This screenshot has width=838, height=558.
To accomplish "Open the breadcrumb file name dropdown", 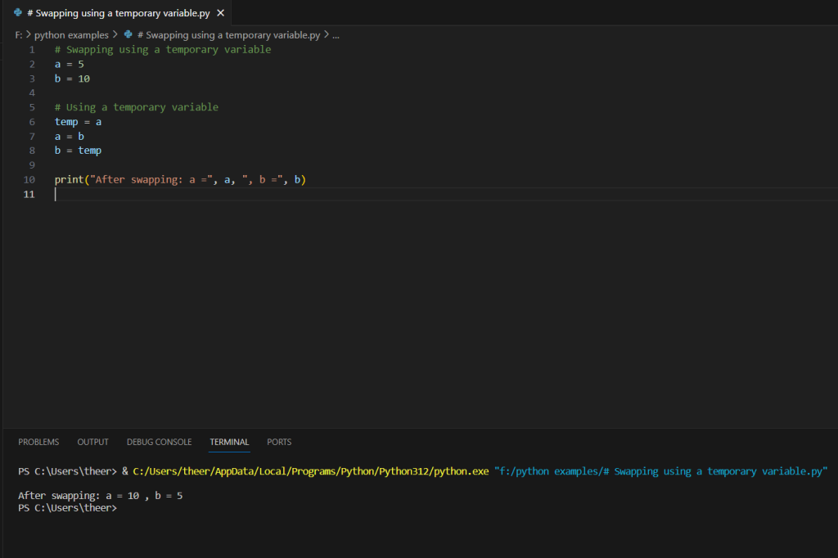I will pyautogui.click(x=228, y=35).
